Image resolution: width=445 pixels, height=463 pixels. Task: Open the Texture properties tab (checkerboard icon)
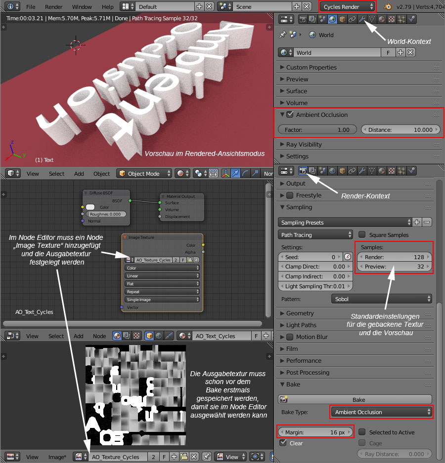(x=392, y=19)
